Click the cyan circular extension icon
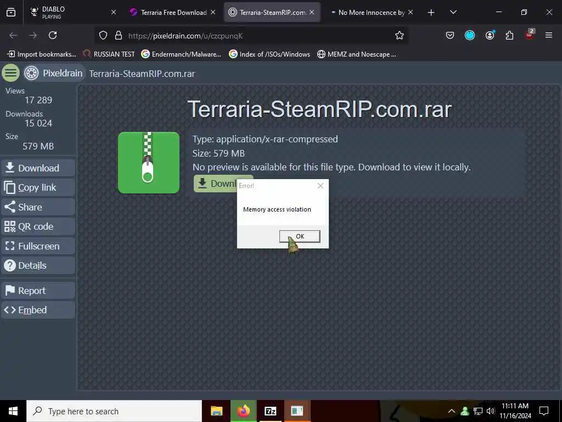Image resolution: width=562 pixels, height=422 pixels. coord(470,35)
